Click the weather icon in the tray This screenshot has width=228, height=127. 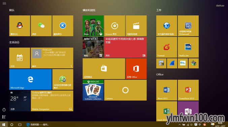point(213,125)
